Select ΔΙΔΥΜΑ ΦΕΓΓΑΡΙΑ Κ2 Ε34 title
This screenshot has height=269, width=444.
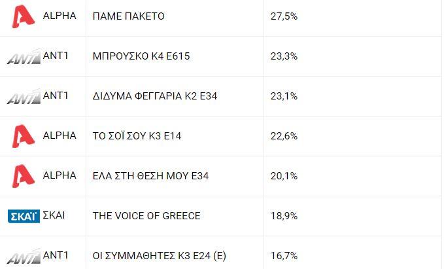click(155, 96)
